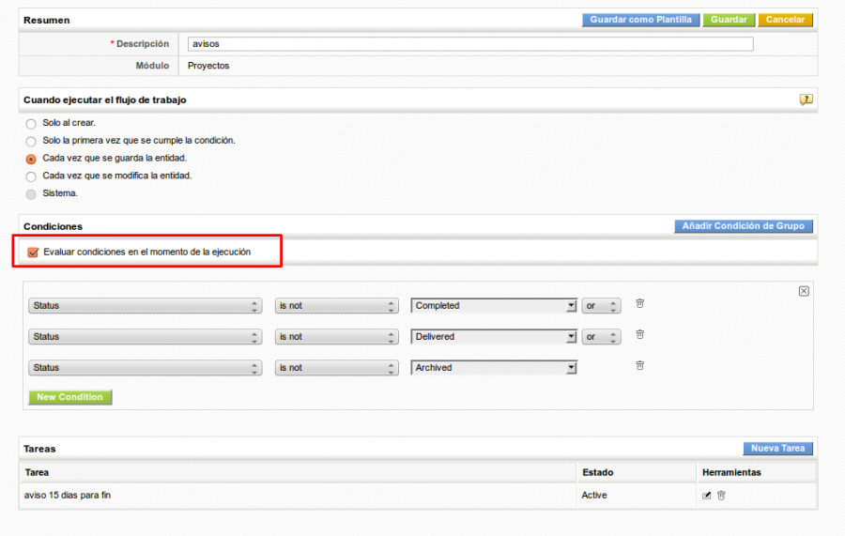Delete the Delivered status condition
This screenshot has height=536, width=845.
pyautogui.click(x=639, y=334)
